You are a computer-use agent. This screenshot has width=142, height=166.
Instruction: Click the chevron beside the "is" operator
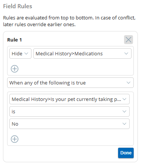click(x=124, y=111)
